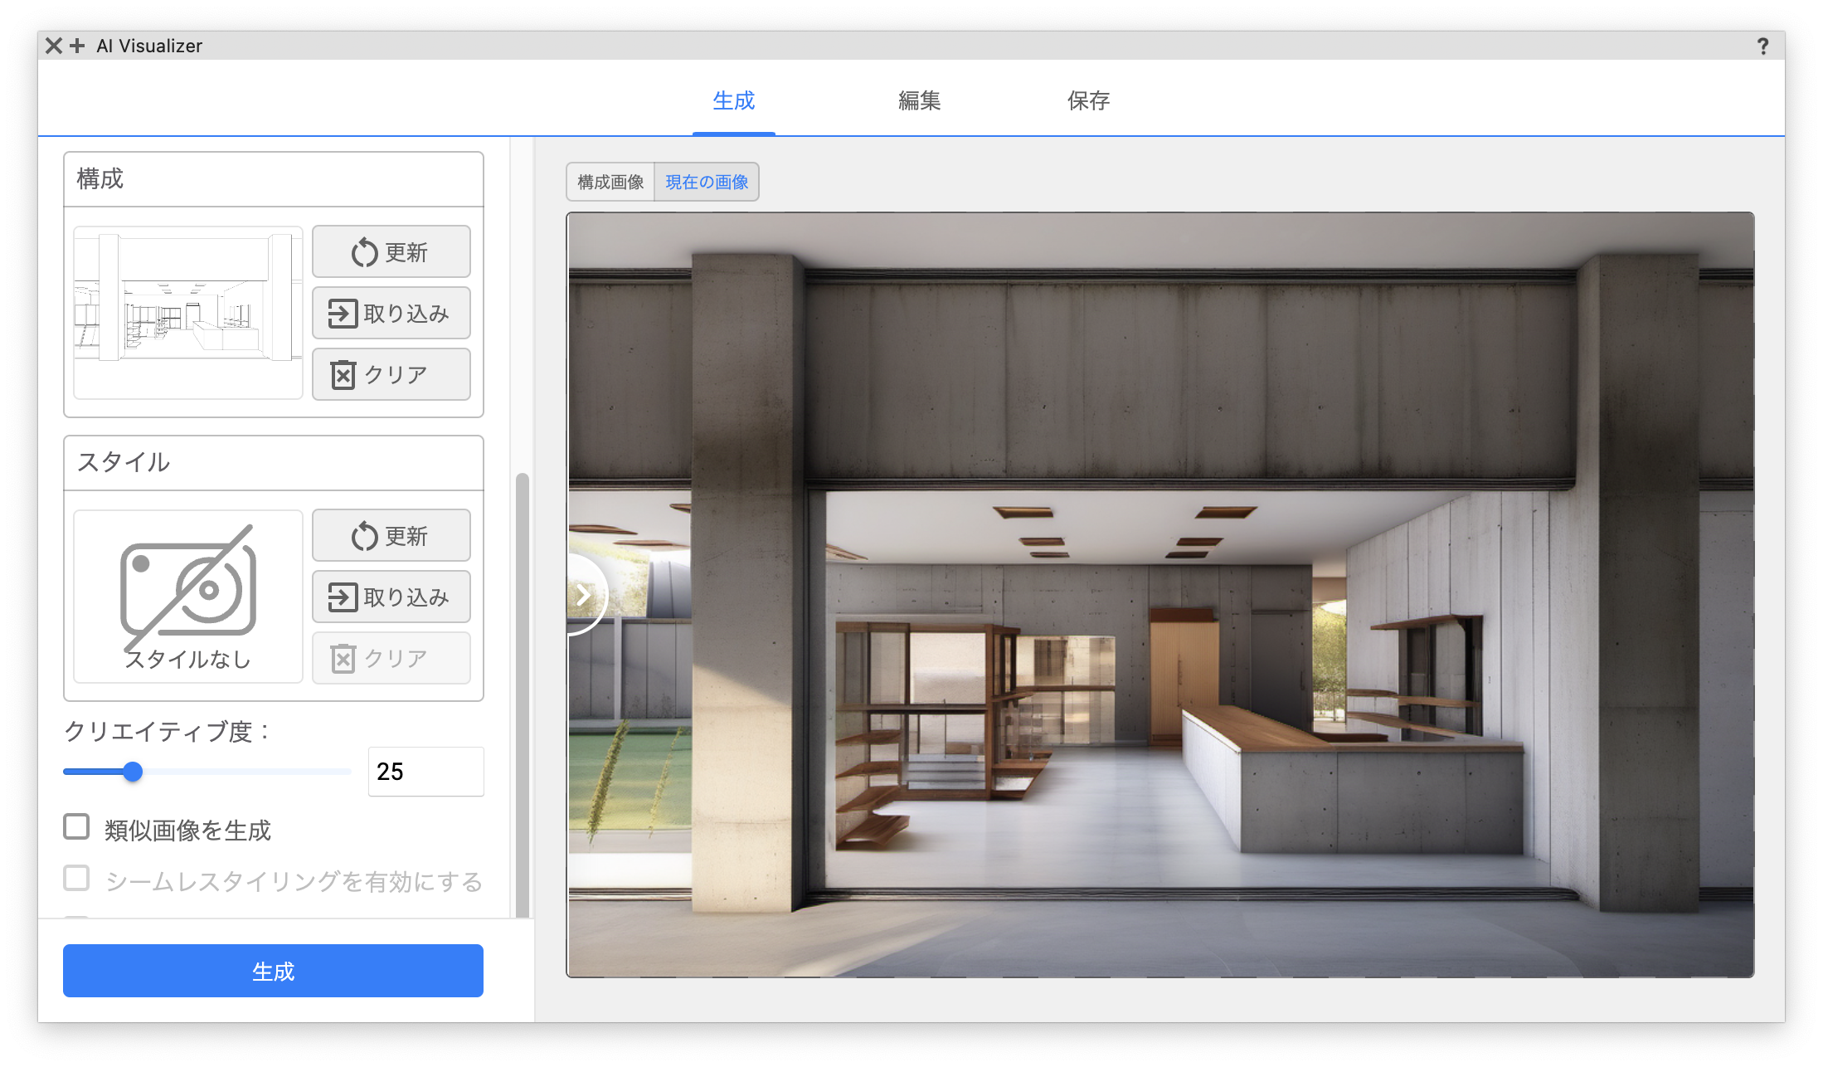
Task: Click クリア button in 構成 section
Action: (x=391, y=375)
